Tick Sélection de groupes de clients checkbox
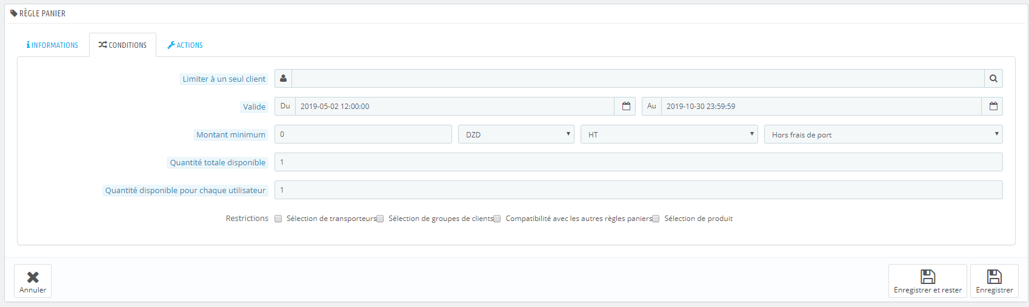This screenshot has width=1029, height=307. [380, 219]
